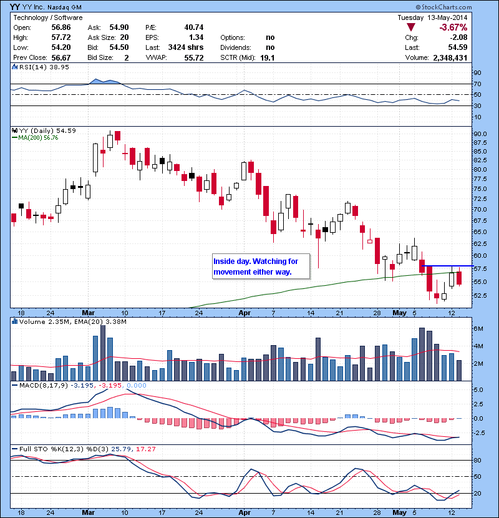Image resolution: width=499 pixels, height=518 pixels.
Task: Click the 'MA(200) 56.76' legend text
Action: click(38, 138)
